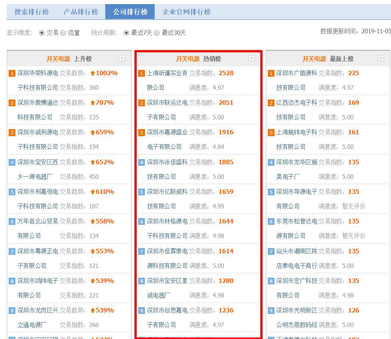Click trade index value 1885
Viewport: 391px width, 339px height.
pos(226,162)
